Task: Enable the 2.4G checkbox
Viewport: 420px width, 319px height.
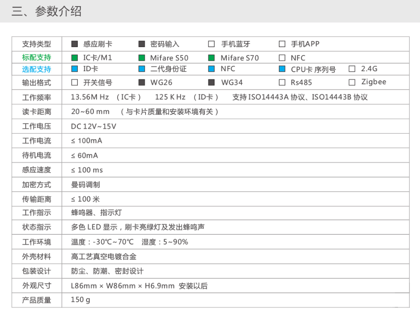Action: click(352, 69)
